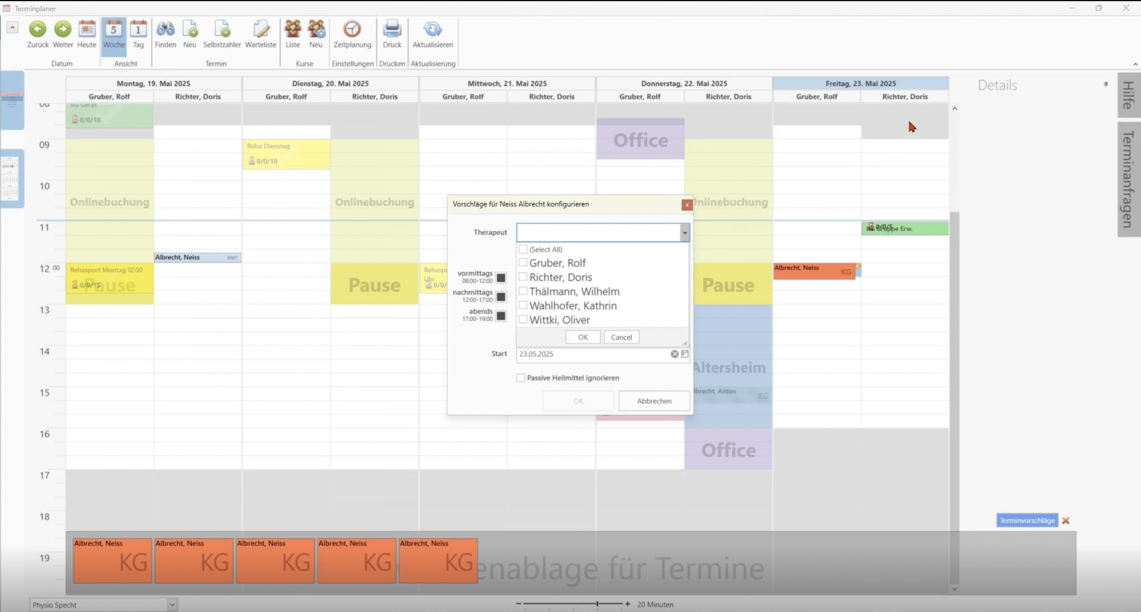1141x612 pixels.
Task: Toggle the vormittags time filter
Action: point(501,278)
